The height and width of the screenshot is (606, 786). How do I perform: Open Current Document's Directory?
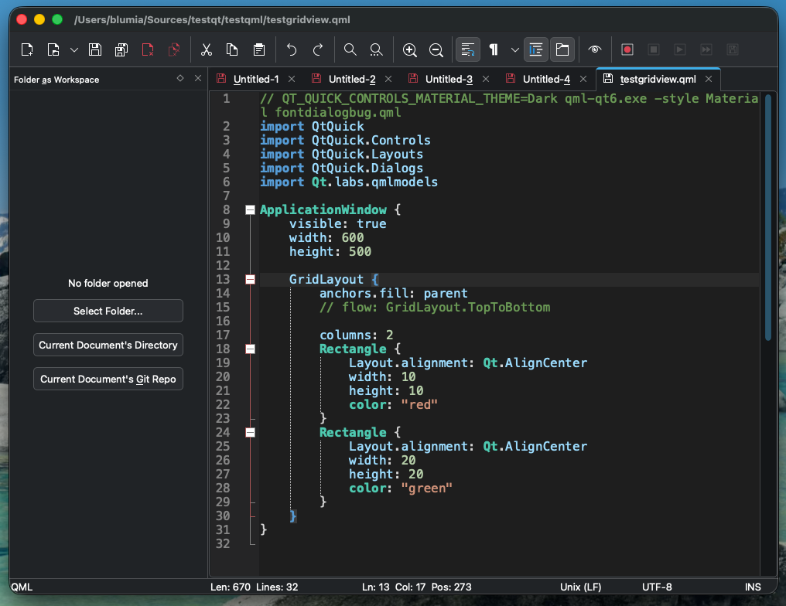click(108, 345)
